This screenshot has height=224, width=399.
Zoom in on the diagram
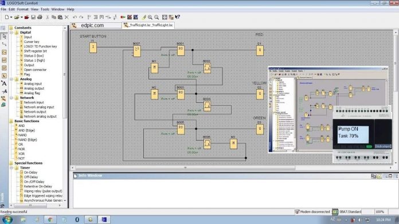coord(150,17)
